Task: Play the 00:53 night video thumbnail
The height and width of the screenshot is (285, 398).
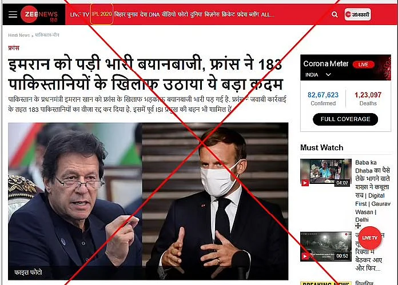Action: pyautogui.click(x=326, y=246)
